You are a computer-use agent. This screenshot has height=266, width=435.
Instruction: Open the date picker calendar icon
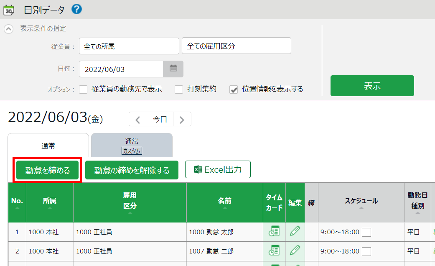pyautogui.click(x=173, y=69)
